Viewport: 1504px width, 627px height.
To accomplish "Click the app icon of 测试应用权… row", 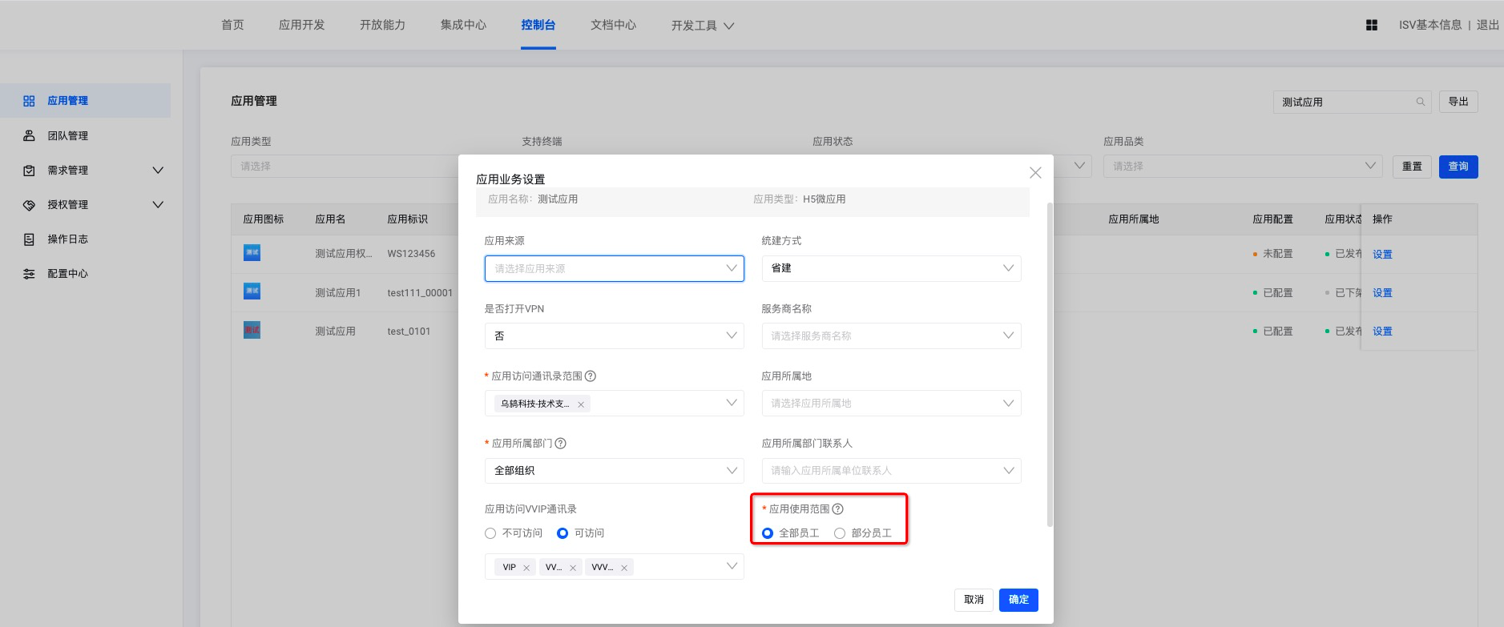I will tap(252, 253).
